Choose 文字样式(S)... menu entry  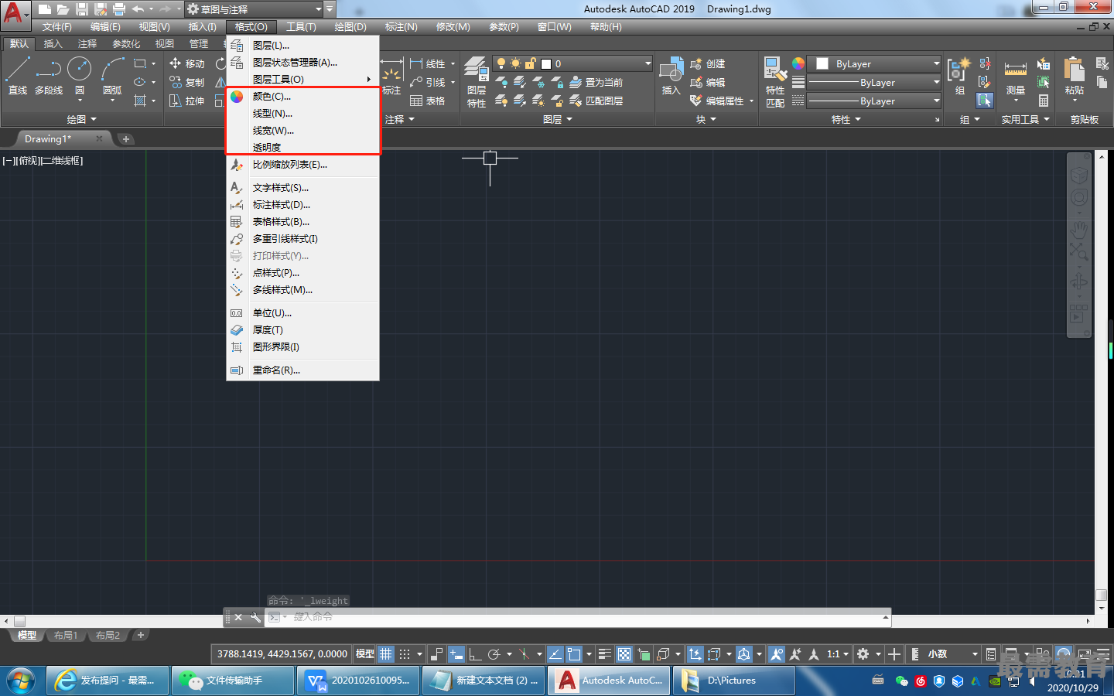tap(302, 187)
